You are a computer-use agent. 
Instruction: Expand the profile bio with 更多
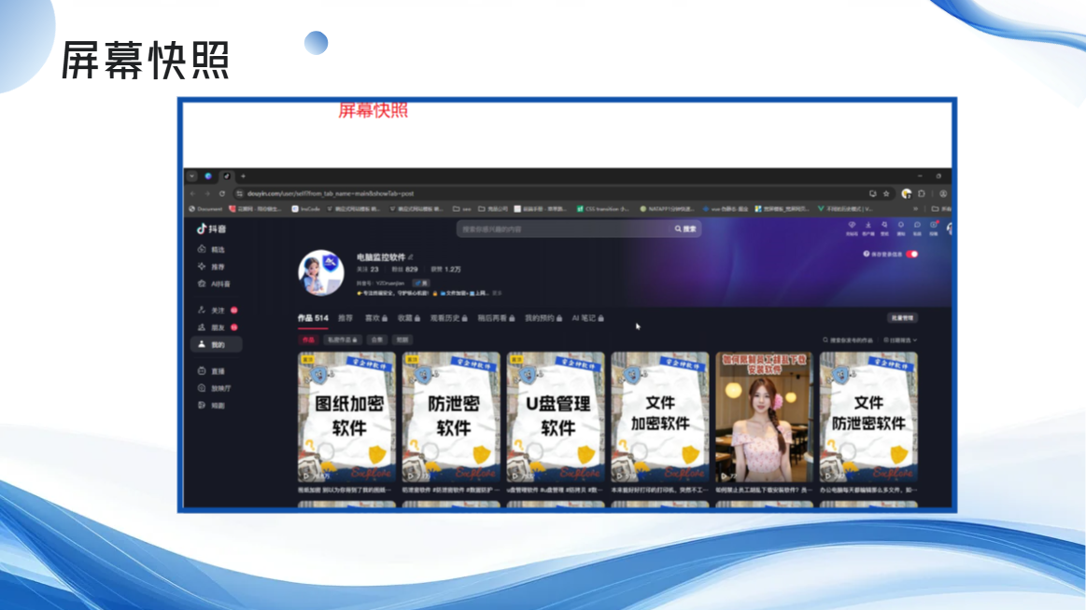coord(497,293)
